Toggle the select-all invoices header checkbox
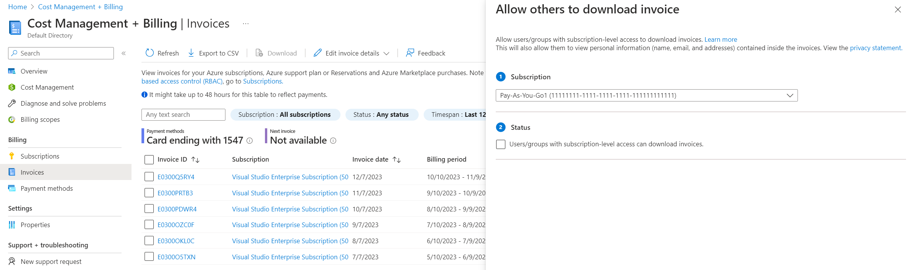The width and height of the screenshot is (911, 270). 149,160
